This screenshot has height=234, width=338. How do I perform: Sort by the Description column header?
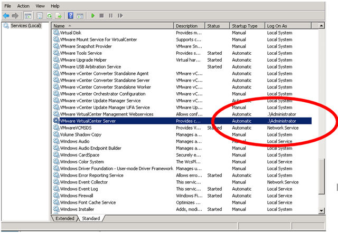pos(189,26)
